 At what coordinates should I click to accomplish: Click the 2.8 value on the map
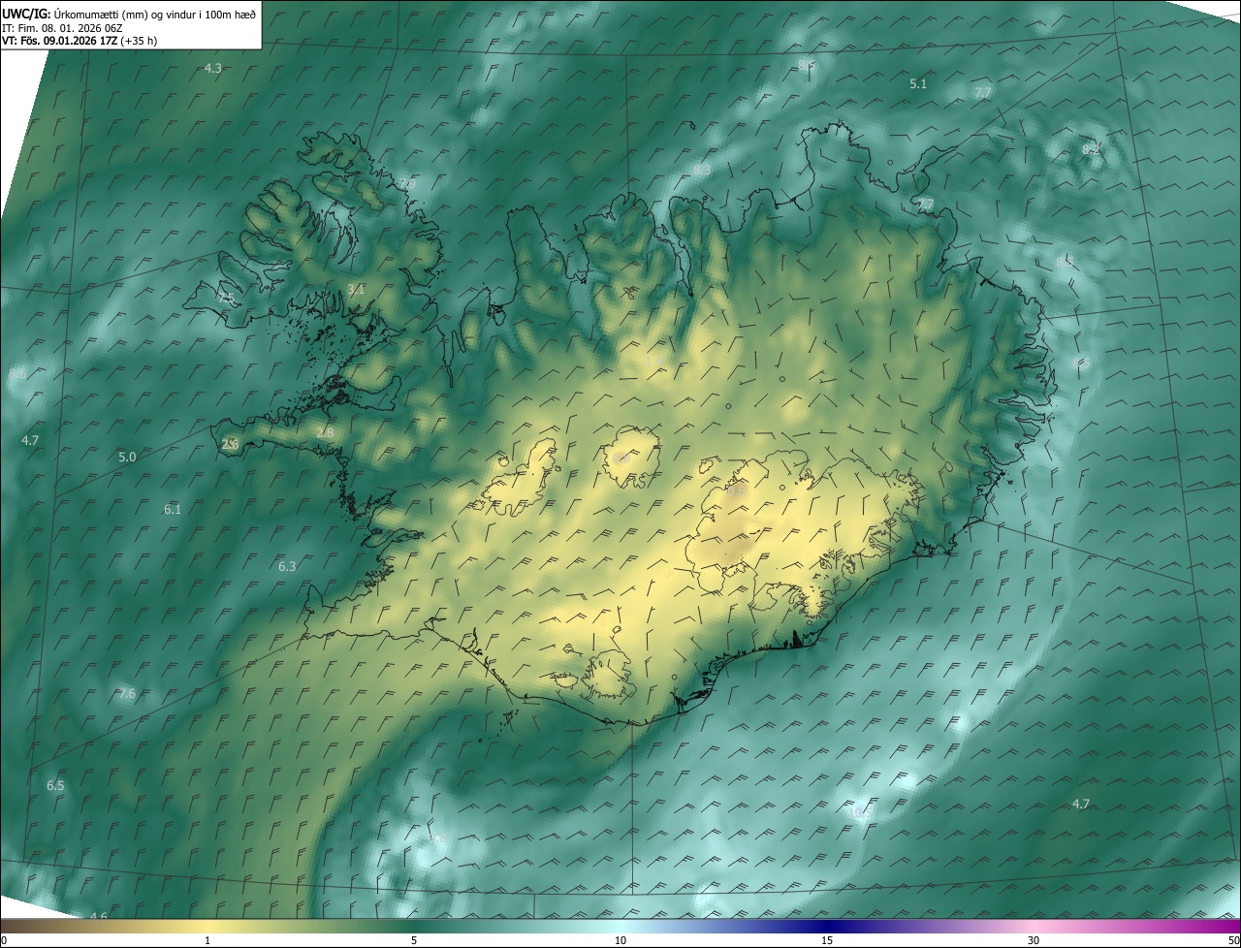(325, 432)
